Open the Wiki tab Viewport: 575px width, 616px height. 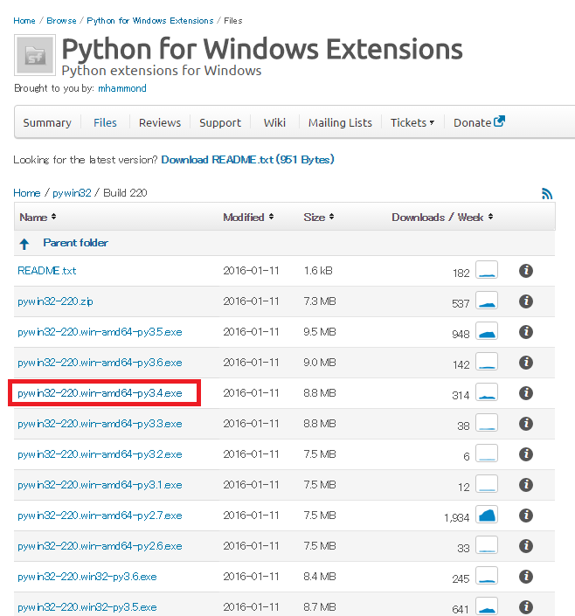click(274, 122)
